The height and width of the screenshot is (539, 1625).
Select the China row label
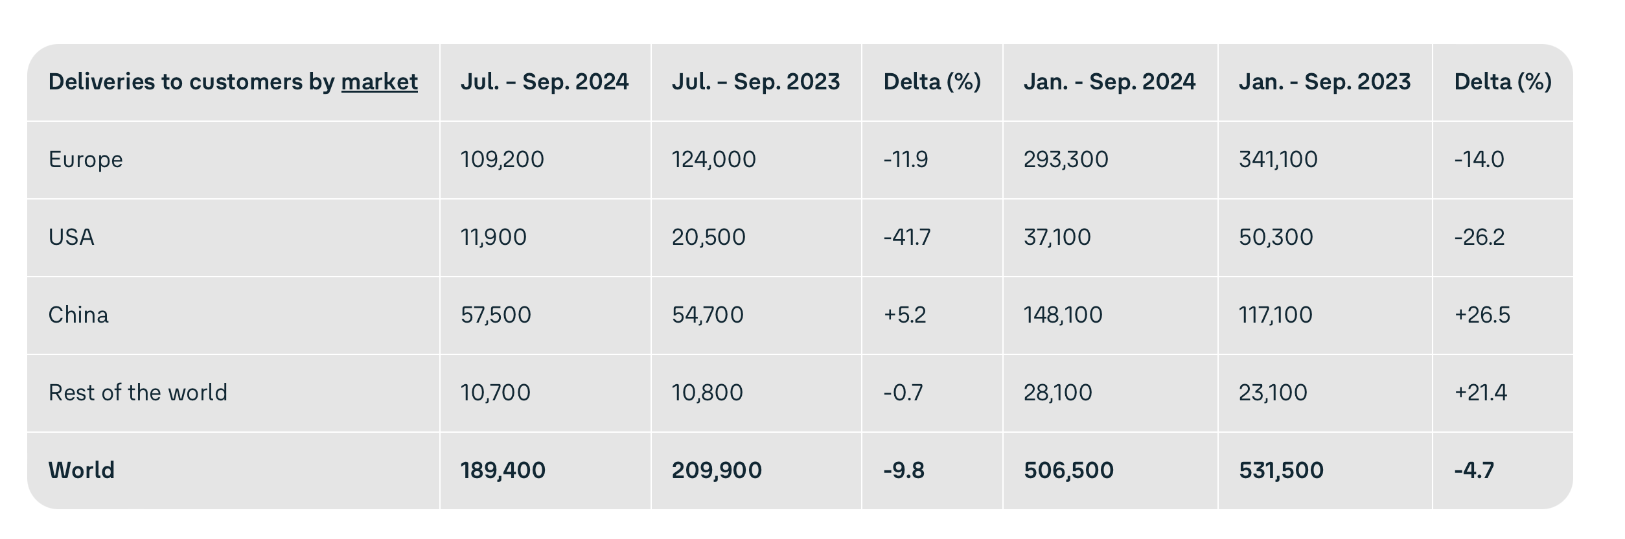click(x=78, y=315)
